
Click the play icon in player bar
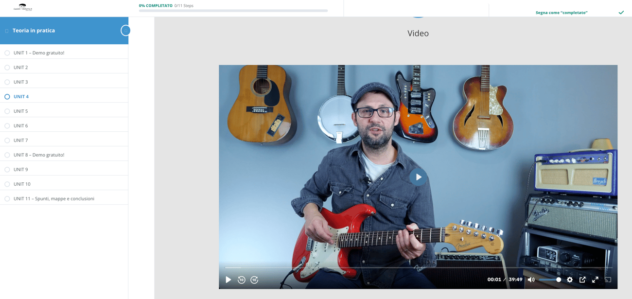point(228,280)
